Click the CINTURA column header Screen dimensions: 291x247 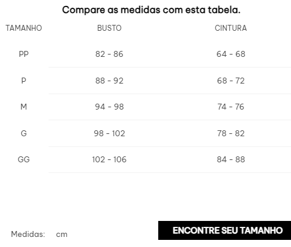[x=231, y=28]
